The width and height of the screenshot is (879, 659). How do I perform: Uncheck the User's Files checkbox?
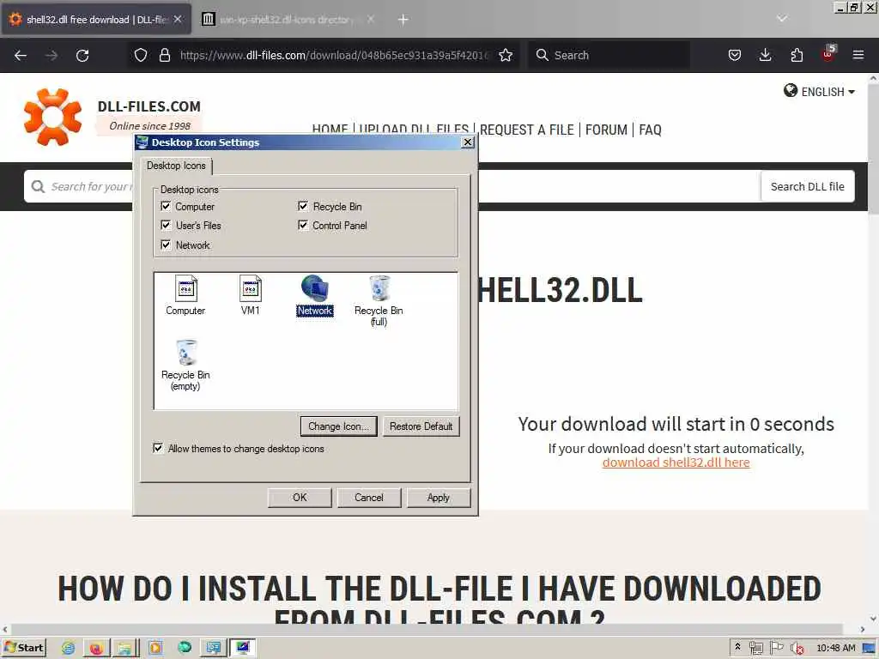[166, 226]
